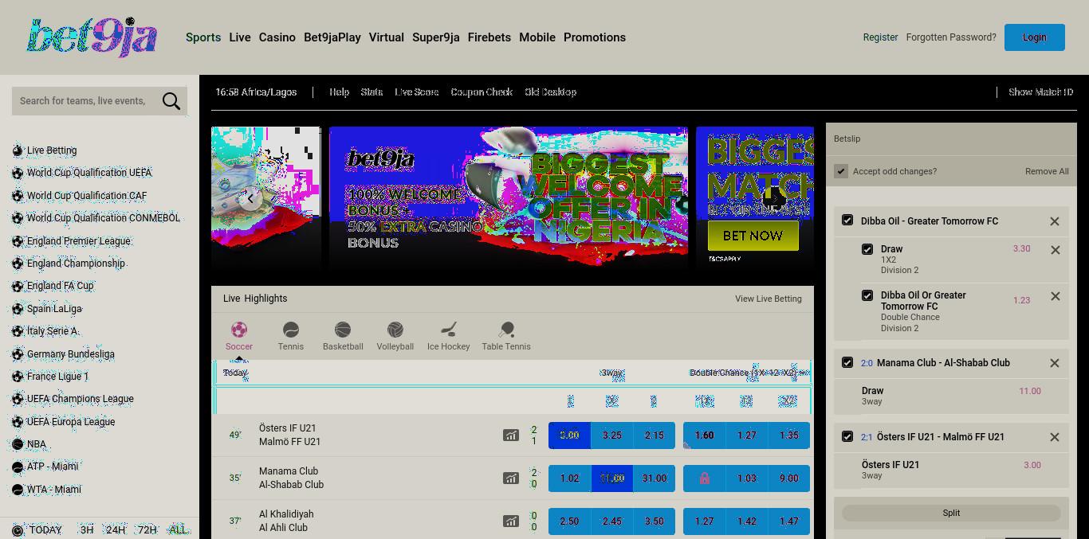Open the Live menu
The width and height of the screenshot is (1089, 539).
tap(240, 37)
